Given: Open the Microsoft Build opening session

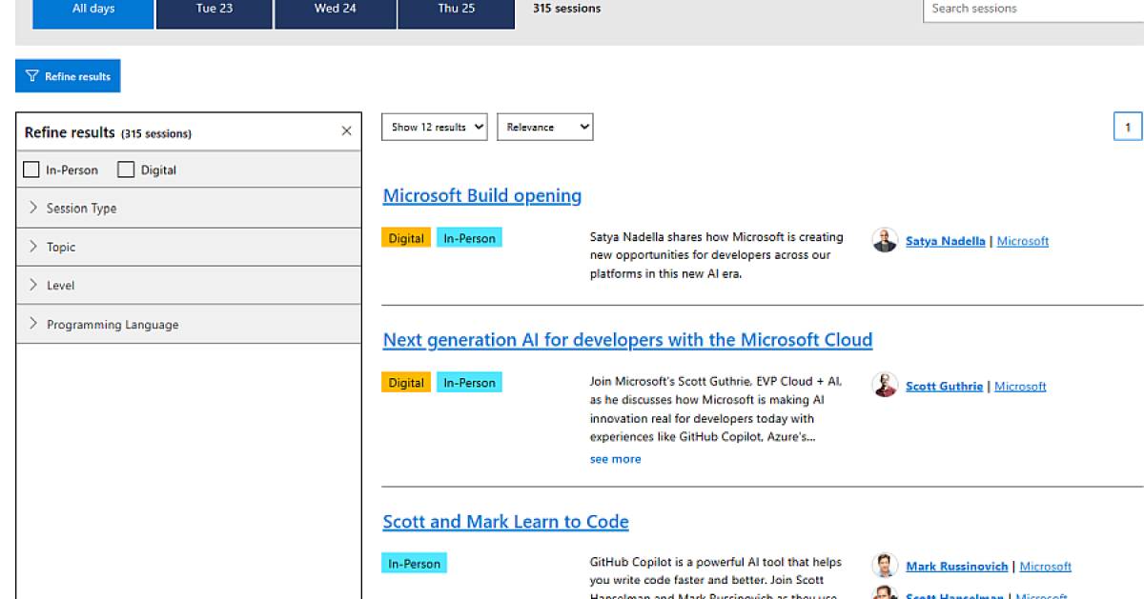Looking at the screenshot, I should coord(481,195).
